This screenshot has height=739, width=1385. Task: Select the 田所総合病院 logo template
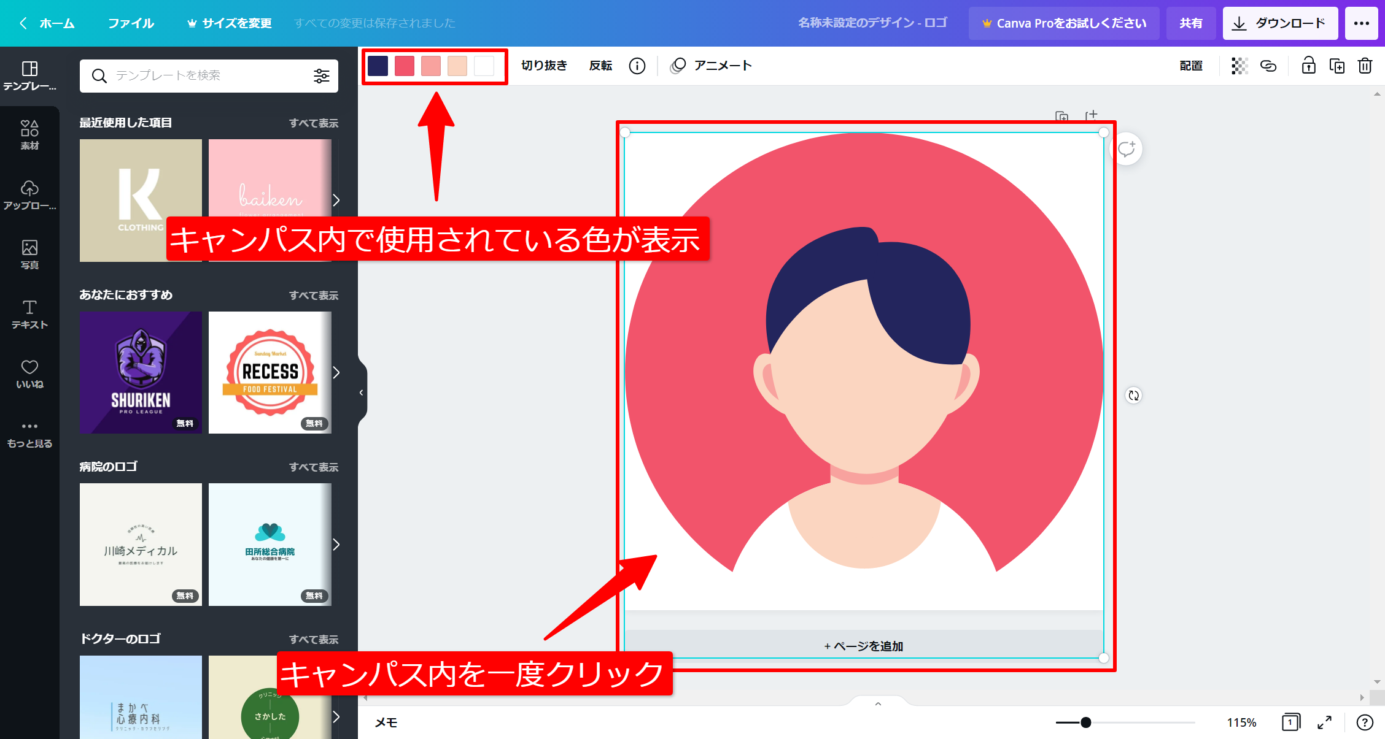pos(270,545)
